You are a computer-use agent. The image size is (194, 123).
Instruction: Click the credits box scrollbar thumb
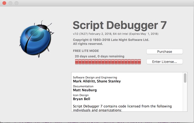click(185, 78)
